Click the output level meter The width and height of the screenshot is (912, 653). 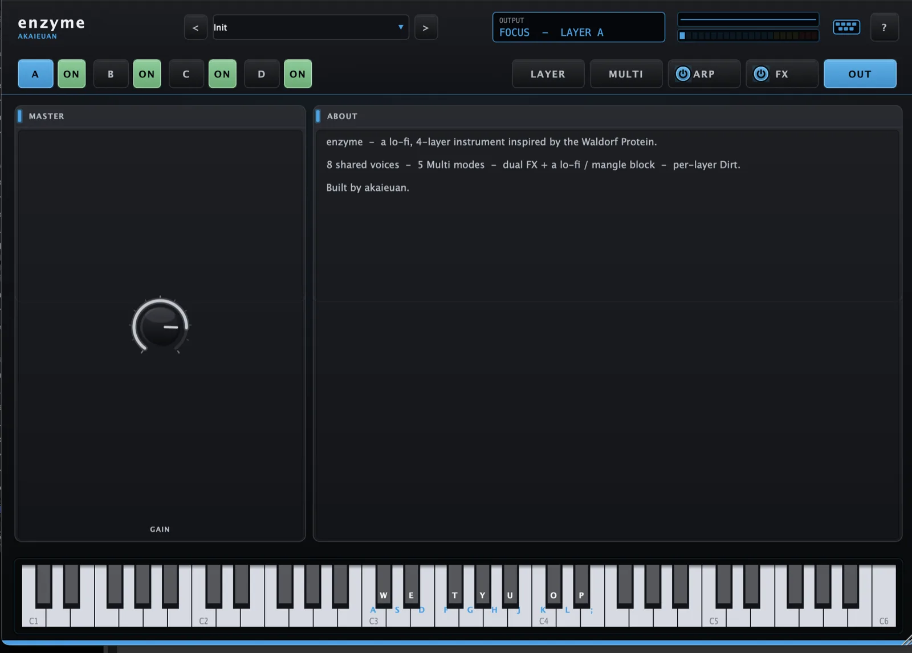pos(748,35)
